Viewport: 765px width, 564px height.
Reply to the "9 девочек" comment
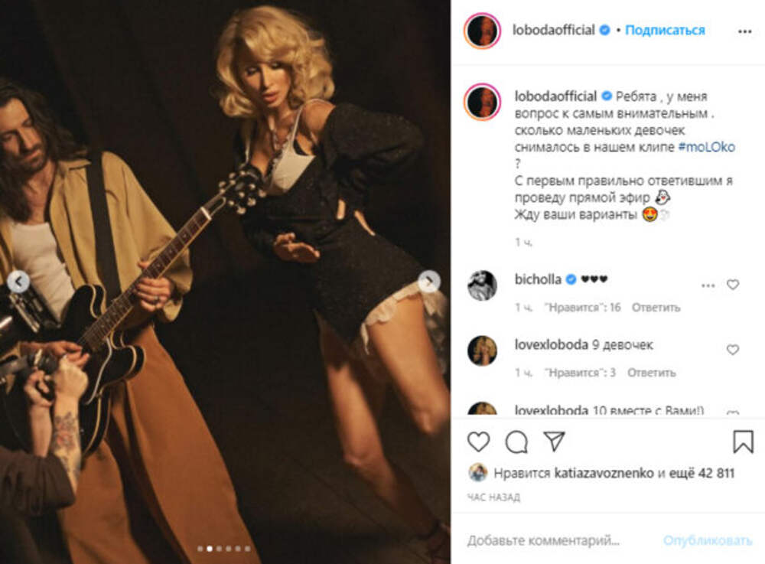pos(652,373)
